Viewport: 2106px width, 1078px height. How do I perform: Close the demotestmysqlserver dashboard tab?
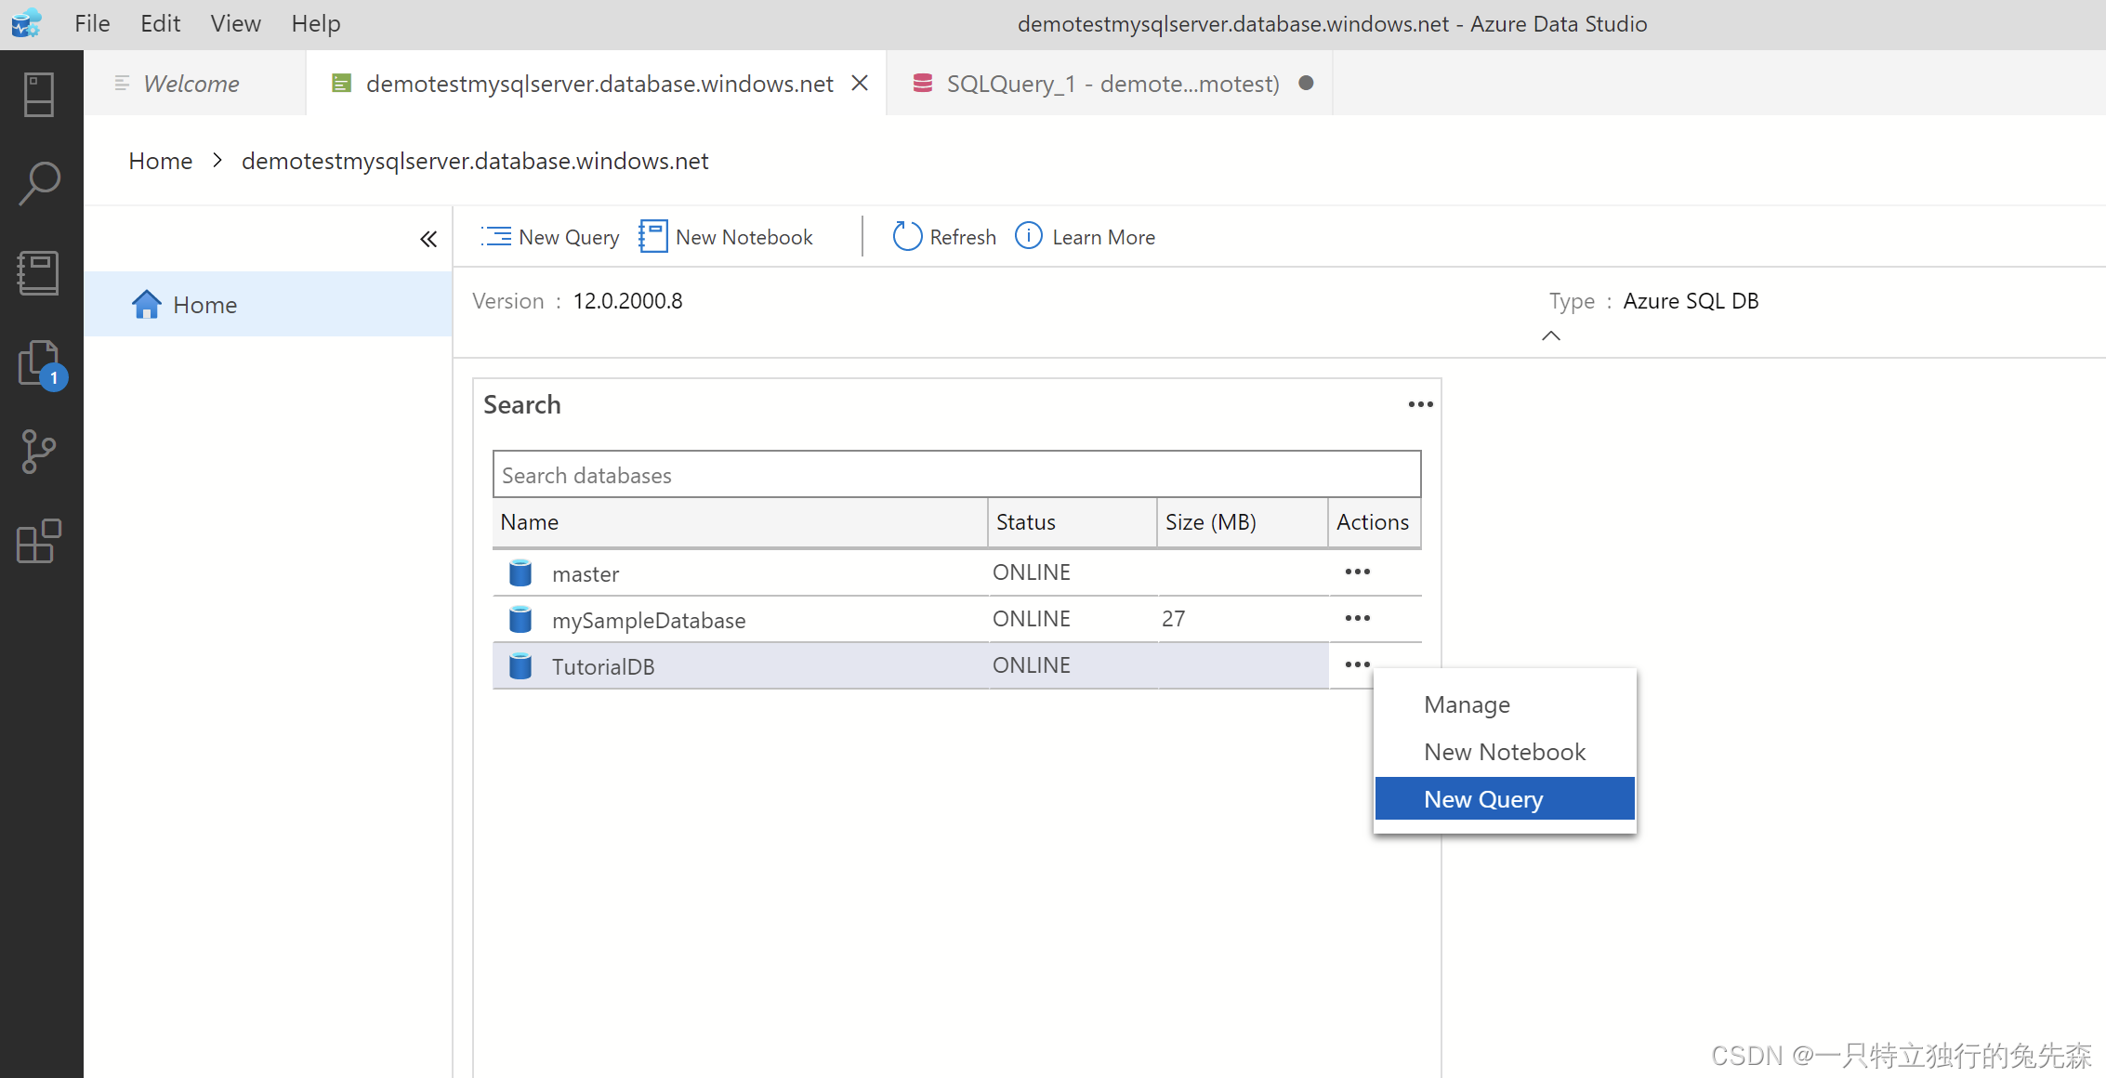tap(860, 83)
